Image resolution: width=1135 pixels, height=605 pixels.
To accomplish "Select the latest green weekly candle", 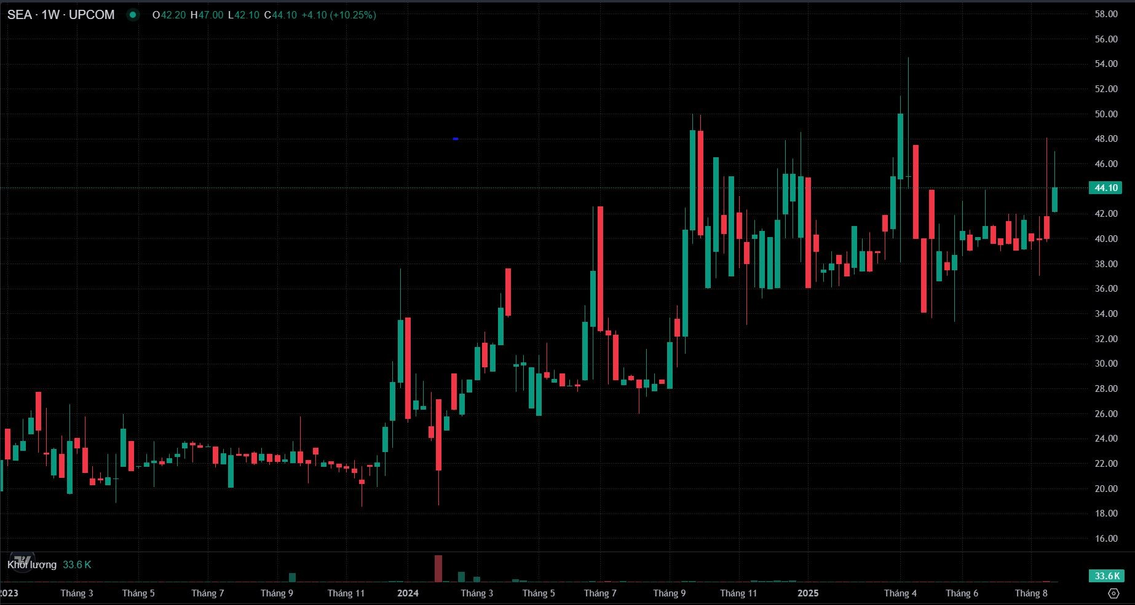I will tap(1054, 200).
